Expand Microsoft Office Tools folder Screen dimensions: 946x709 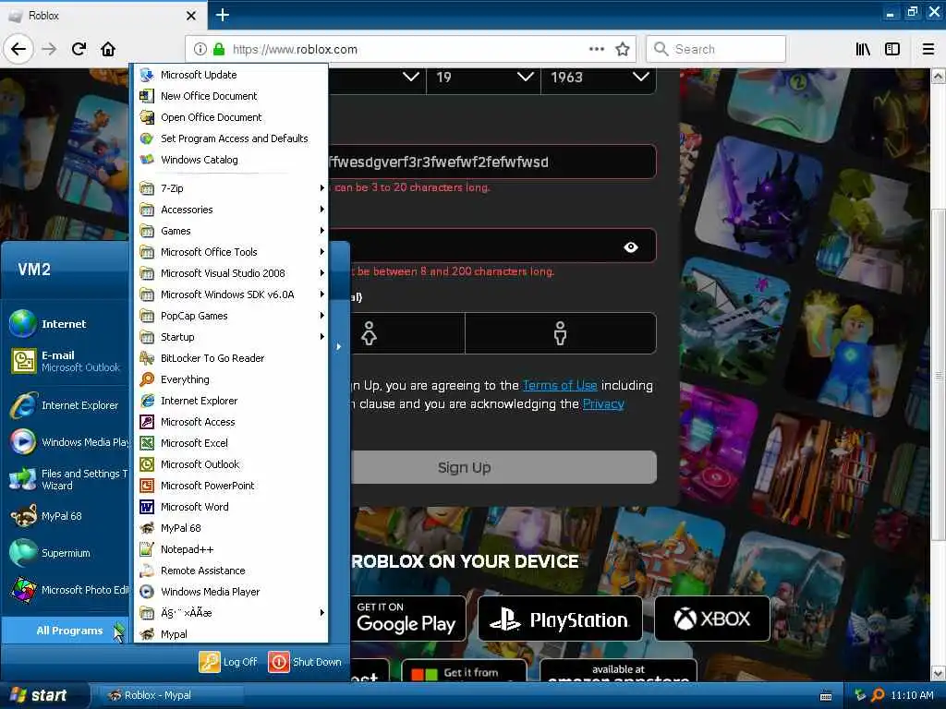[230, 252]
